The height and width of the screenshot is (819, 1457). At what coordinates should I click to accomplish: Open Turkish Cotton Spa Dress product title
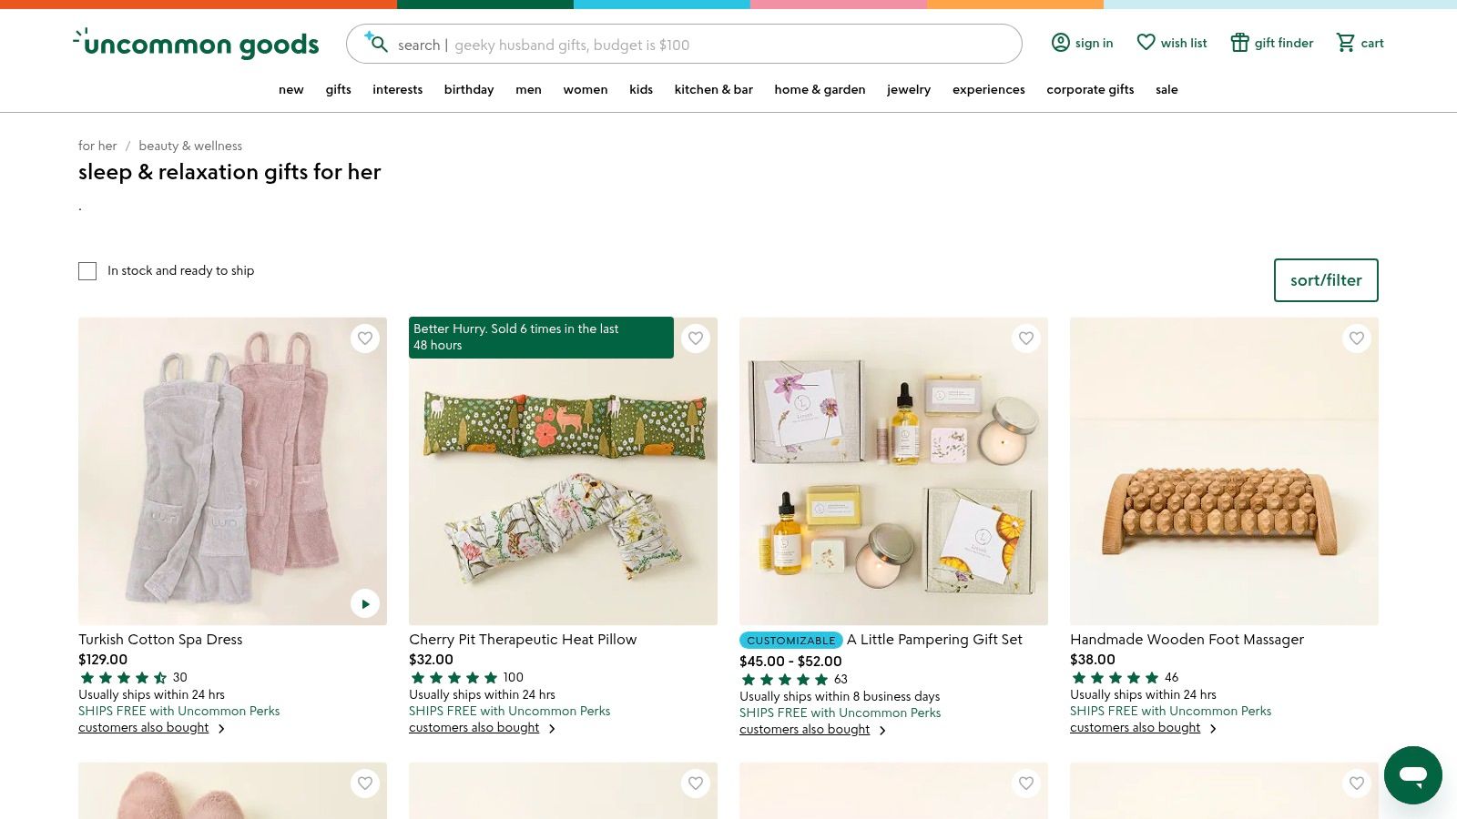pos(160,640)
